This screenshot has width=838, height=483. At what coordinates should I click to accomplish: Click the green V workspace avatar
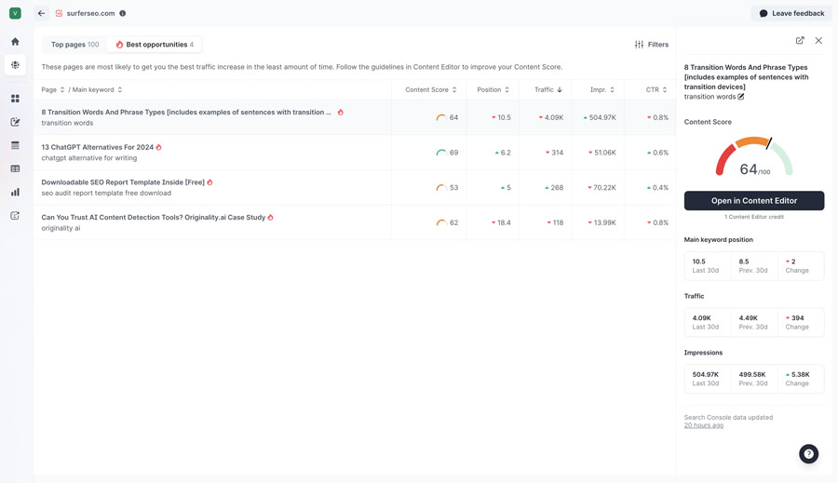pos(15,13)
